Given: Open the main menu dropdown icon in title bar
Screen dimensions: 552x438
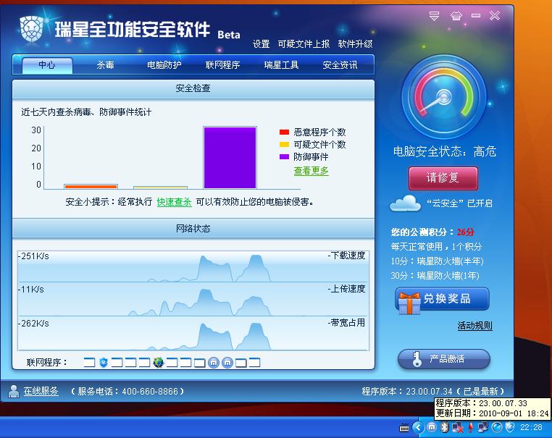Looking at the screenshot, I should [434, 16].
